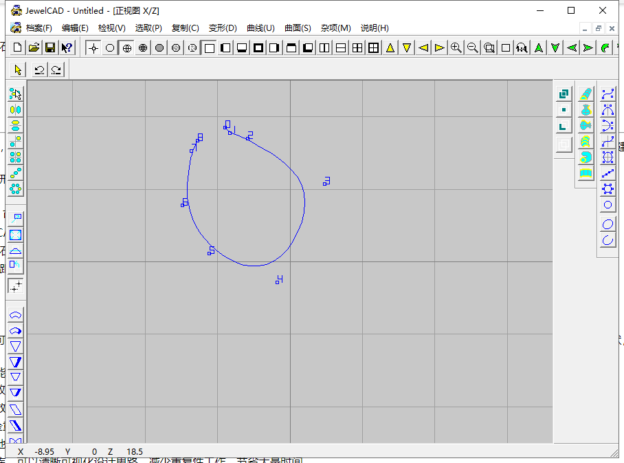Select the circle with eight control points tool

point(608,189)
